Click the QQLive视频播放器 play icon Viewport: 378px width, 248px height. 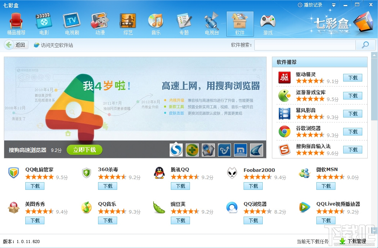pyautogui.click(x=304, y=207)
